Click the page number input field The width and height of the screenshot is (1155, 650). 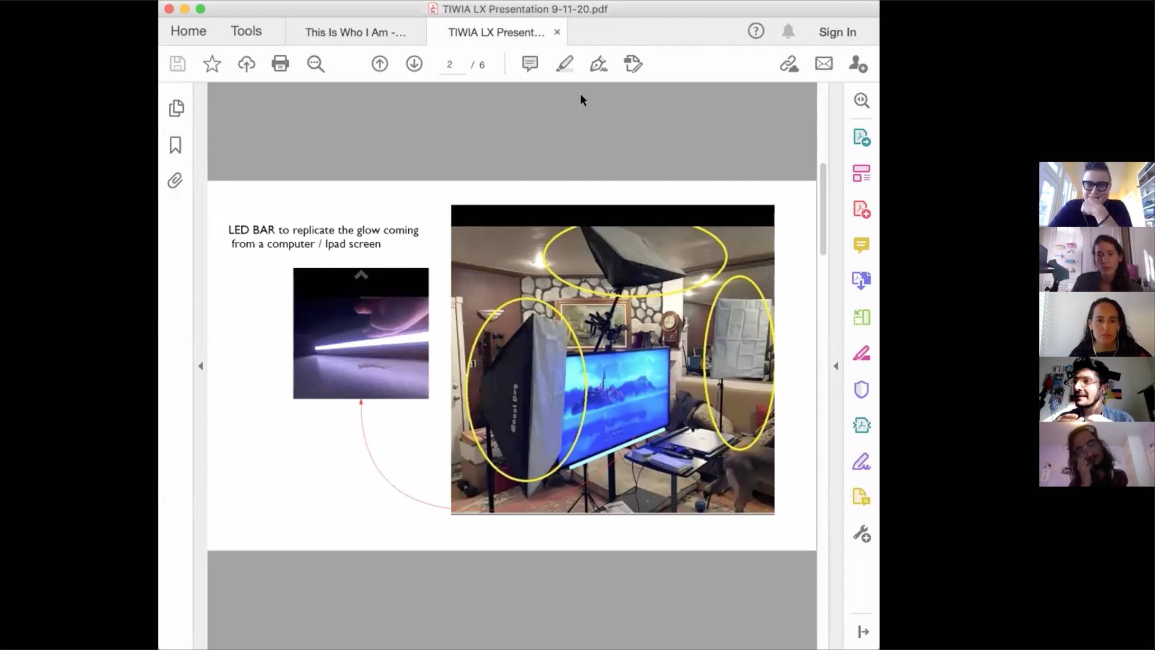coord(451,64)
